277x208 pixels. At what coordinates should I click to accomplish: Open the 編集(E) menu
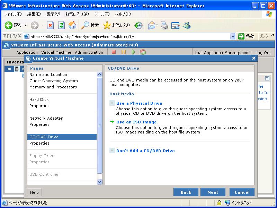coord(34,14)
